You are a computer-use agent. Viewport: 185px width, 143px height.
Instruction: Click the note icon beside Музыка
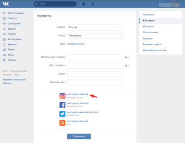pos(4,44)
